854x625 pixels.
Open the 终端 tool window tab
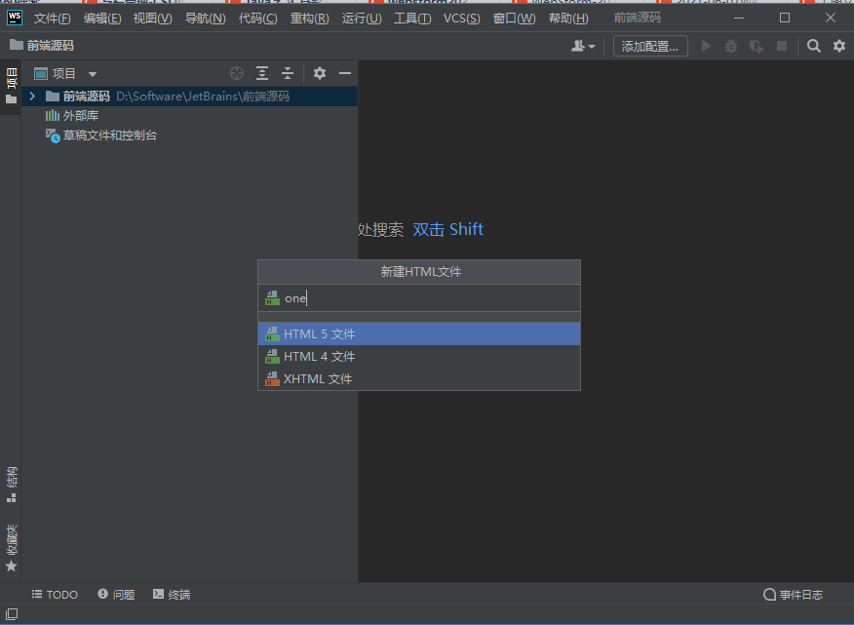(172, 595)
